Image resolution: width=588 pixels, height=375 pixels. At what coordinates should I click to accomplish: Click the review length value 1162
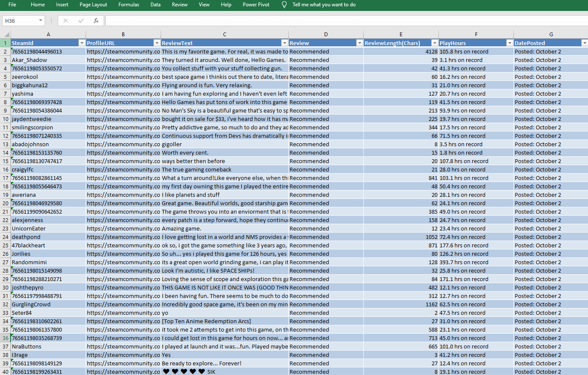coord(401,304)
